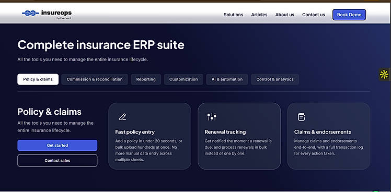This screenshot has width=391, height=192.
Task: Click the Contact sales button
Action: [x=57, y=161]
